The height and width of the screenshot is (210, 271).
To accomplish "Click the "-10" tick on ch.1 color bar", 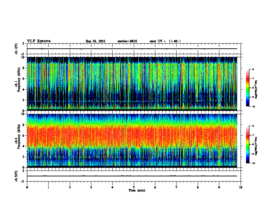I will pyautogui.click(x=253, y=107).
